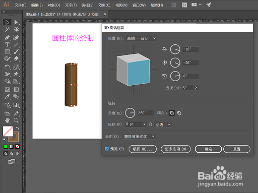Select the Hand tool
The width and height of the screenshot is (258, 193).
(x=7, y=120)
